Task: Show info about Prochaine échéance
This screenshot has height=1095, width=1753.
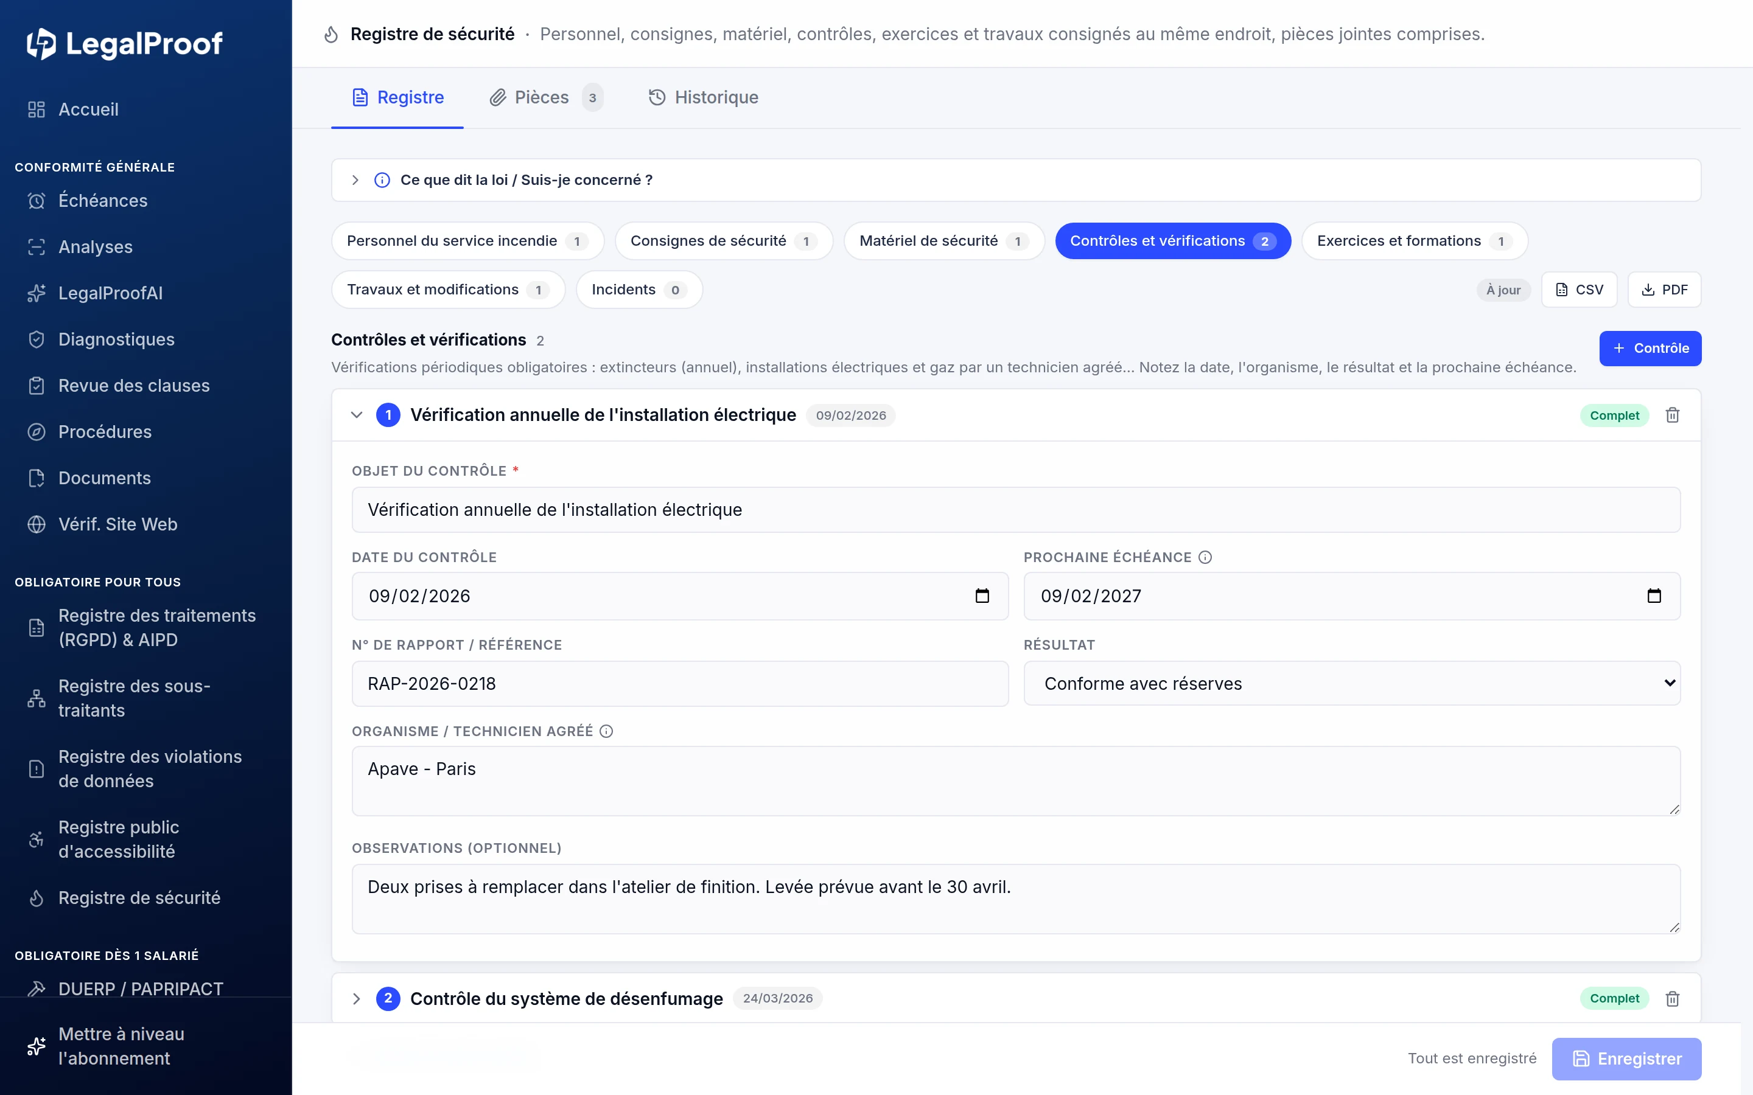Action: tap(1205, 557)
